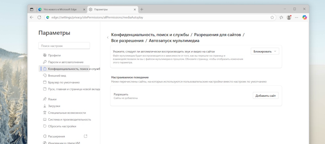
Task: Select Загрузки in the settings sidebar
Action: click(54, 106)
